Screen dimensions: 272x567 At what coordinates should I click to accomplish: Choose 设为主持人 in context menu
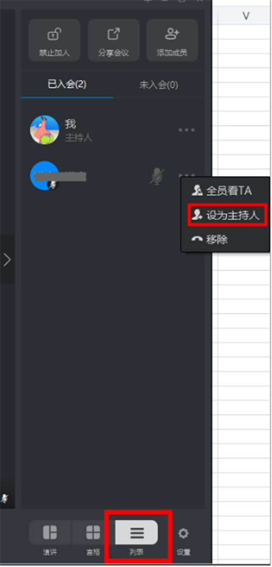pyautogui.click(x=228, y=215)
